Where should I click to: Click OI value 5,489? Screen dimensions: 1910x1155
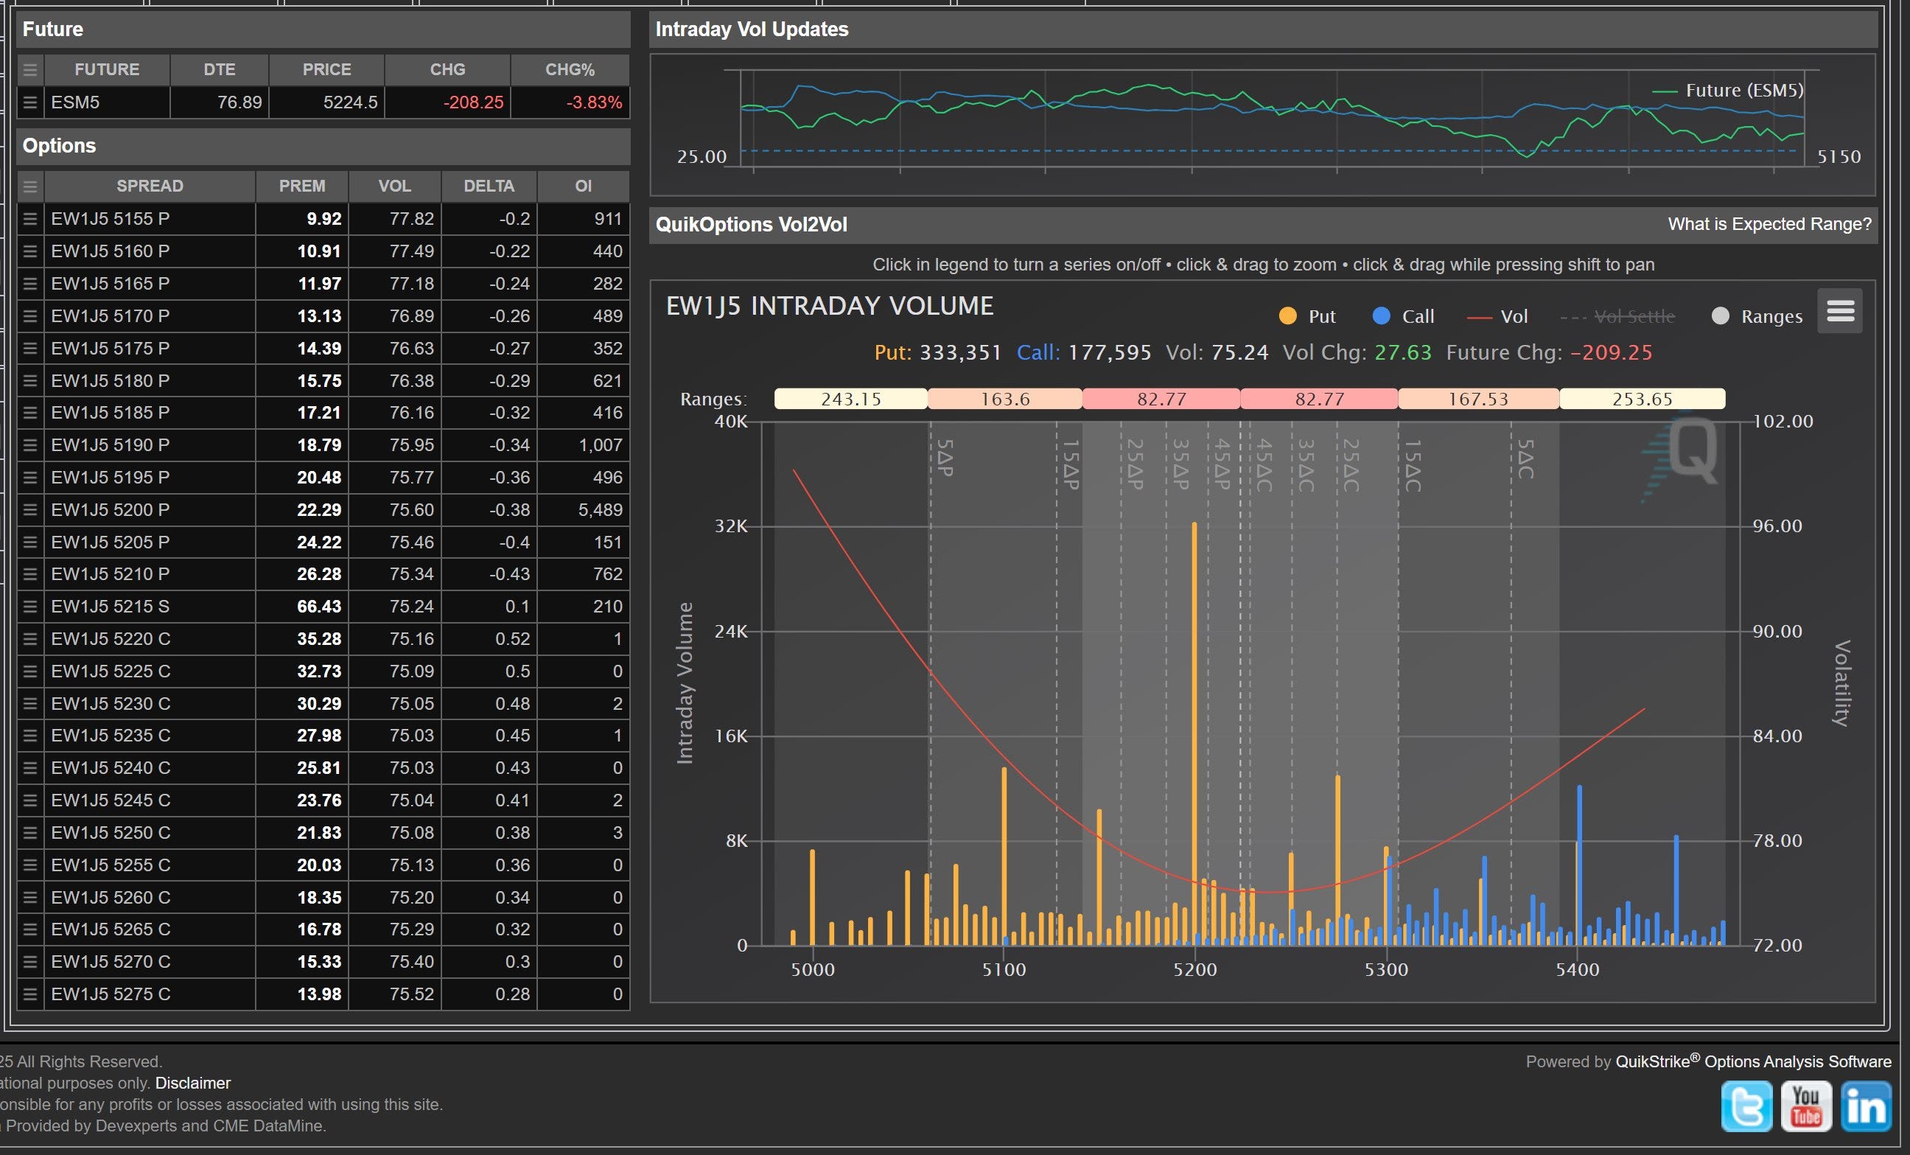pyautogui.click(x=600, y=509)
